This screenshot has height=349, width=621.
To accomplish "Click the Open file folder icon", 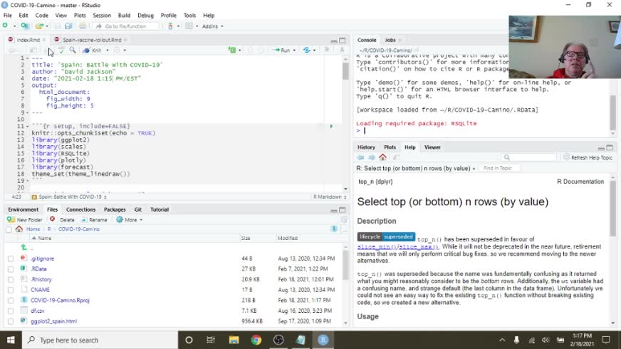I will [38, 26].
